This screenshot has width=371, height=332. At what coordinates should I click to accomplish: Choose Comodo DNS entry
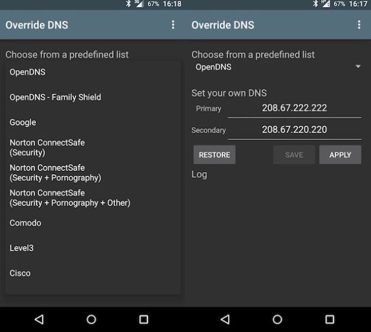point(25,223)
